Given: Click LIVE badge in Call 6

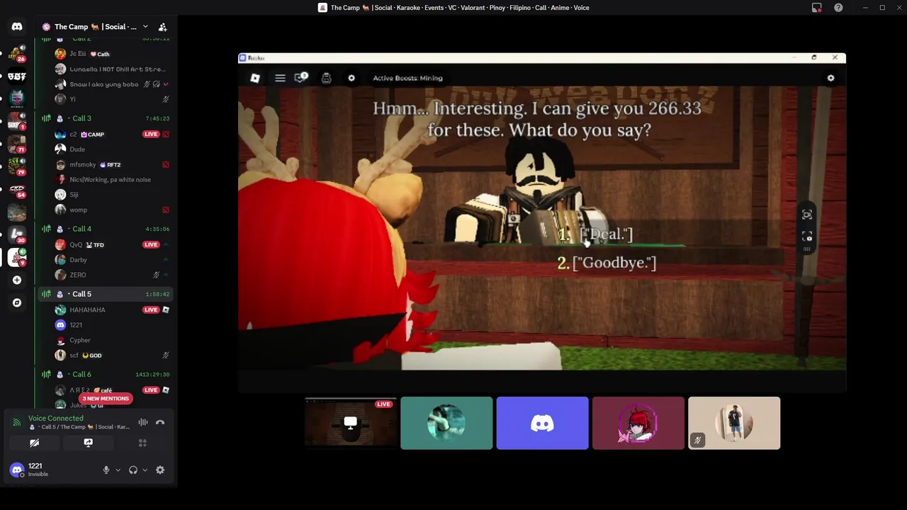Looking at the screenshot, I should (x=151, y=390).
